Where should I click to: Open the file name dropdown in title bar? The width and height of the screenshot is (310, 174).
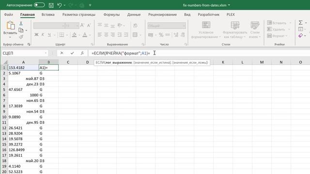(x=229, y=5)
